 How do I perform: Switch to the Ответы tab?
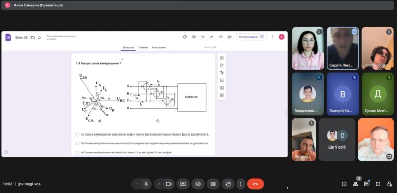(x=143, y=48)
